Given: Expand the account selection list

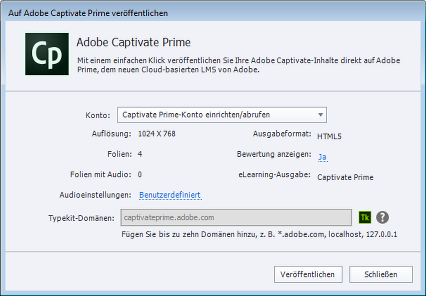Looking at the screenshot, I should tap(321, 115).
